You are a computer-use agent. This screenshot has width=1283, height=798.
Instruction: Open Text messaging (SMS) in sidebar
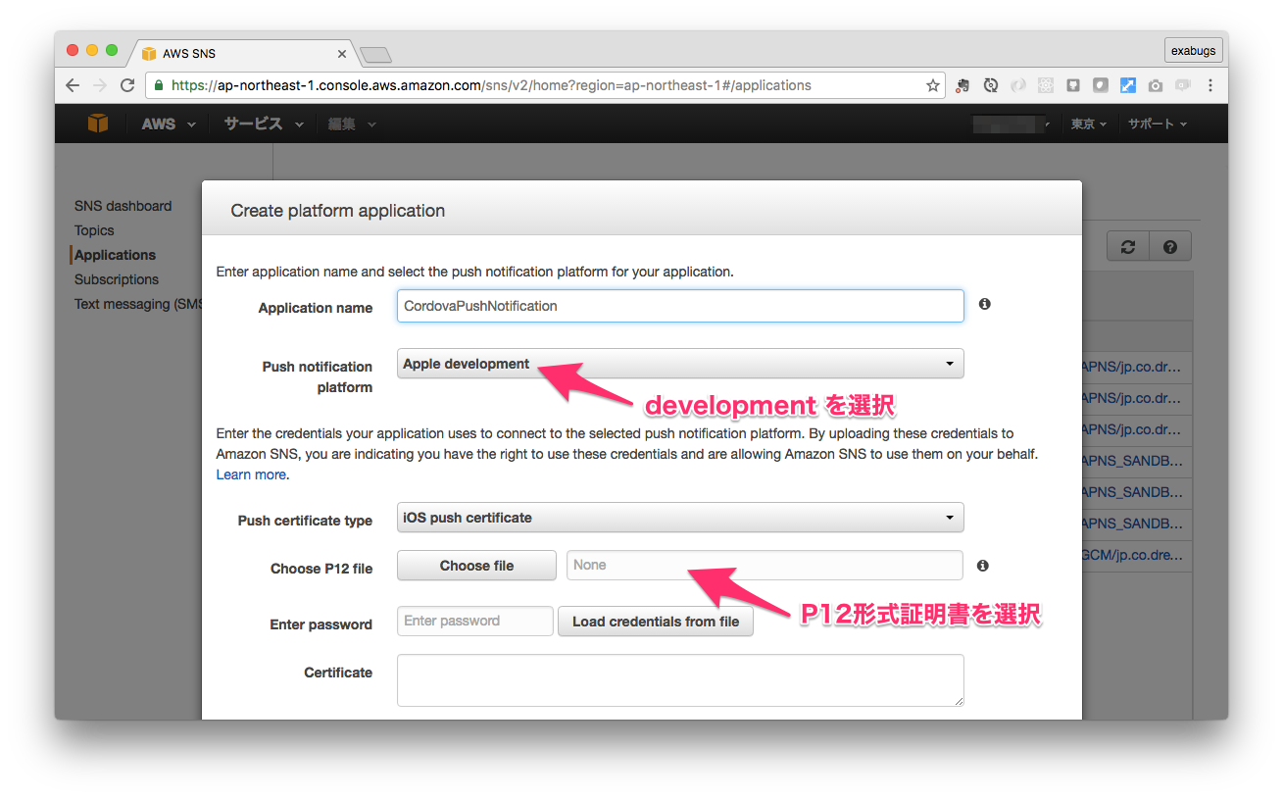pyautogui.click(x=137, y=304)
